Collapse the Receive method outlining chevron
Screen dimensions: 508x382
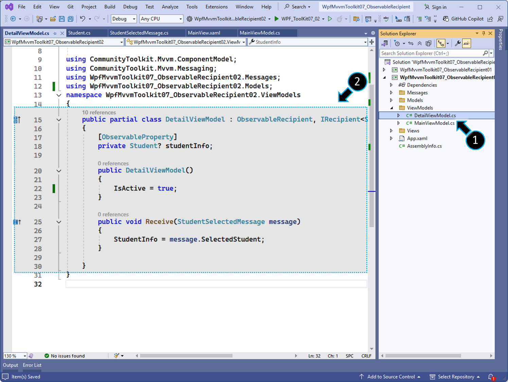point(59,222)
